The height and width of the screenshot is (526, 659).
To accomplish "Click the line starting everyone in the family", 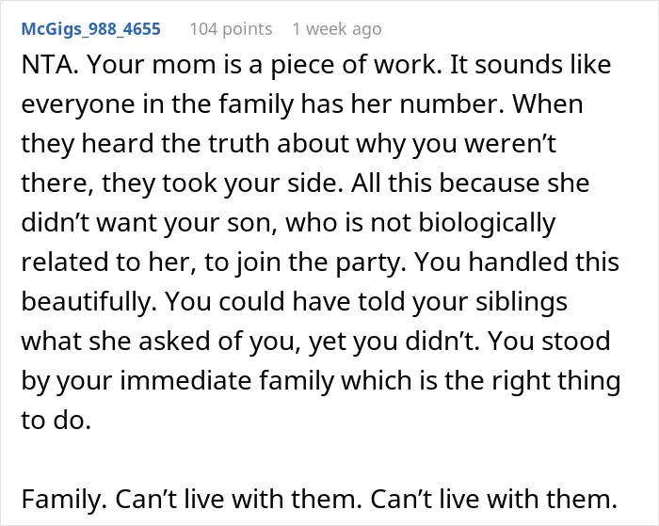I will point(302,104).
